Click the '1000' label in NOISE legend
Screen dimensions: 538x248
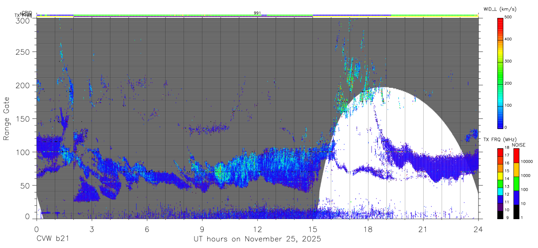coord(526,175)
